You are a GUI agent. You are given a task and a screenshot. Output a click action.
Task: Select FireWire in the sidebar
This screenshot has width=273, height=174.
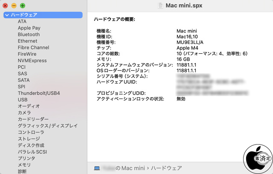(x=27, y=54)
